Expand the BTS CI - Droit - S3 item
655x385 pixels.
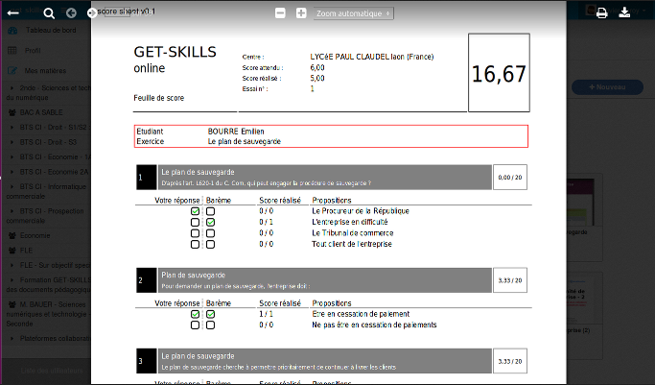pos(50,142)
